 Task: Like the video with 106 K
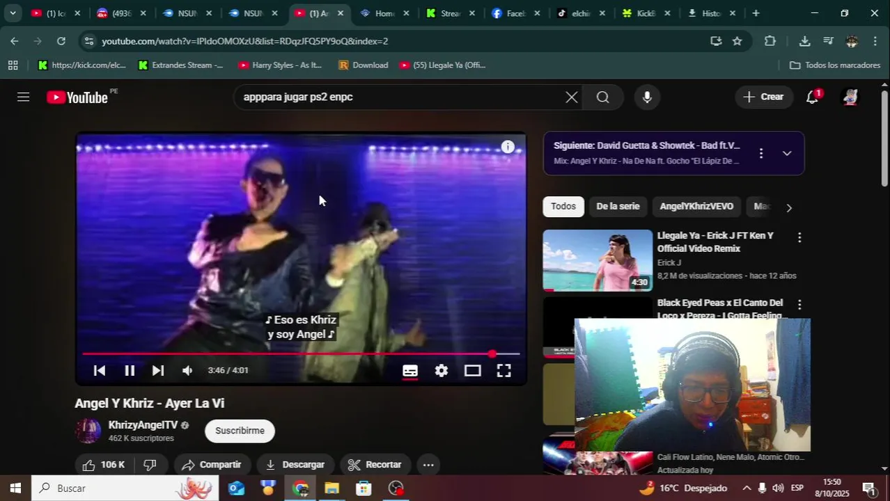[104, 465]
